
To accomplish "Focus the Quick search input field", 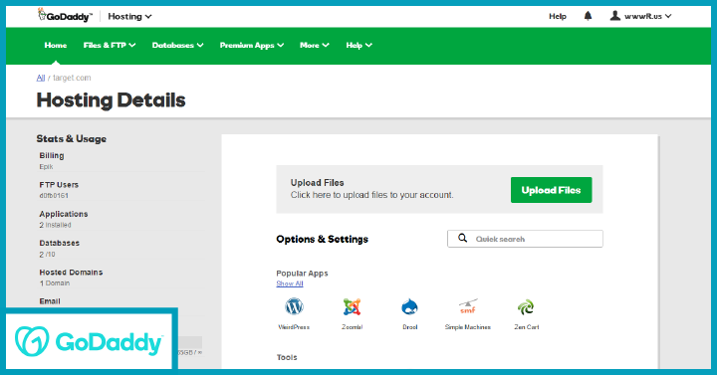I will click(525, 239).
